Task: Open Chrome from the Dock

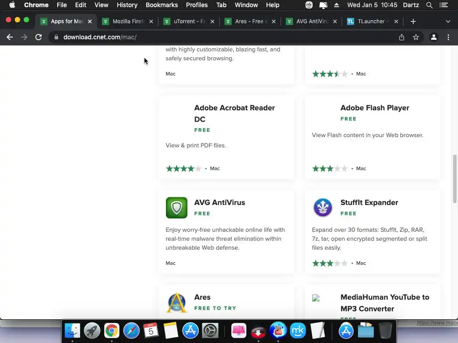Action: pyautogui.click(x=111, y=331)
